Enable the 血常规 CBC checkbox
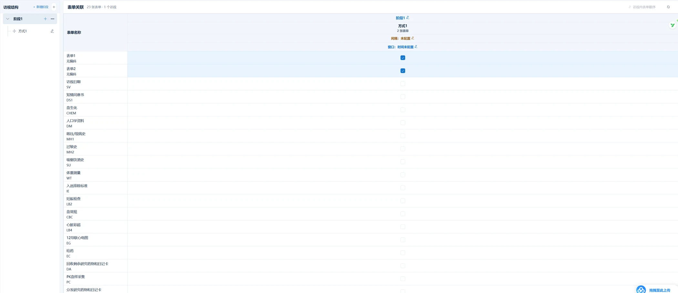This screenshot has height=293, width=678. (x=403, y=214)
